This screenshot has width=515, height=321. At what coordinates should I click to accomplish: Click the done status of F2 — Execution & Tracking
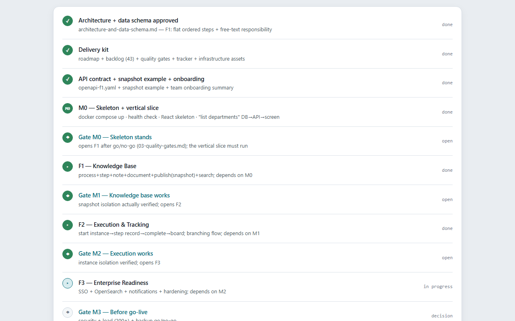point(447,228)
